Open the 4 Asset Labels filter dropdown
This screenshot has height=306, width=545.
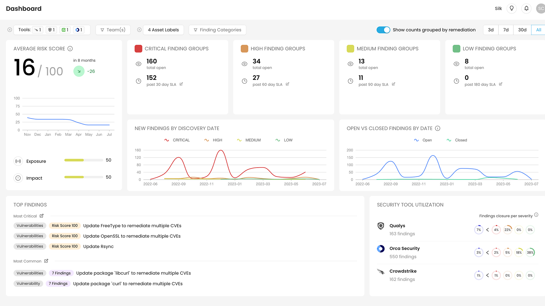click(x=163, y=29)
